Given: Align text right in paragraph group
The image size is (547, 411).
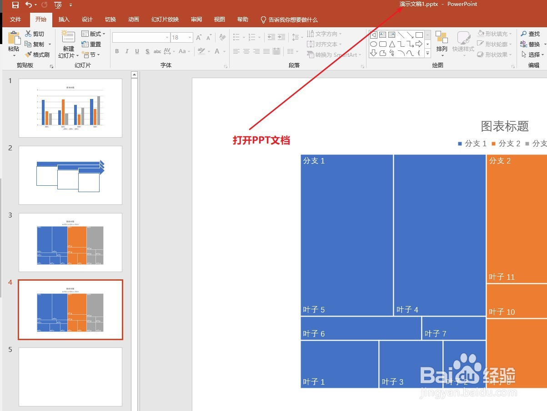Looking at the screenshot, I should pyautogui.click(x=256, y=51).
